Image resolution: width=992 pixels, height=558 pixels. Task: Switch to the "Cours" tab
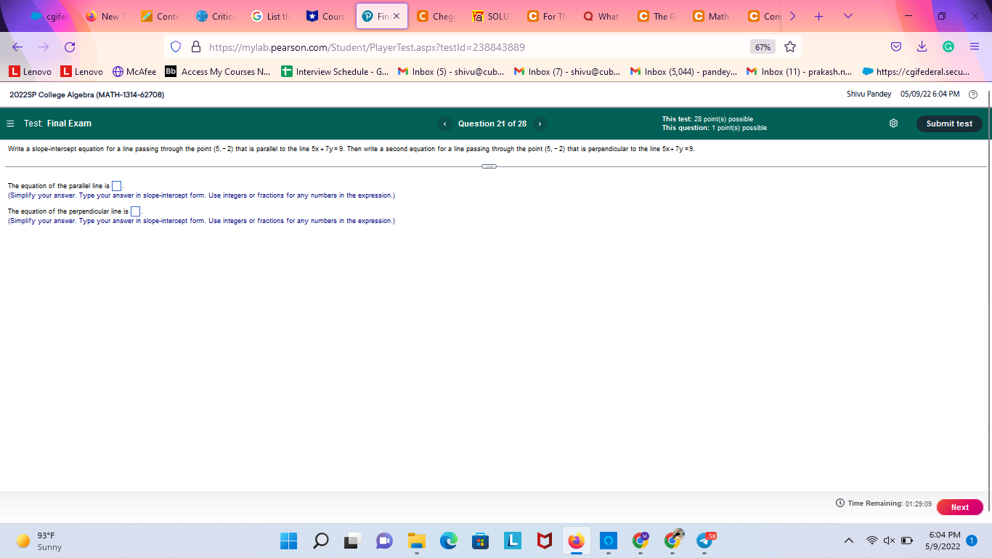[x=326, y=16]
